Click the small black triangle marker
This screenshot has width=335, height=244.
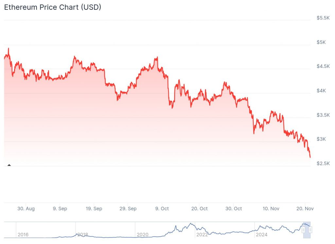(x=9, y=165)
